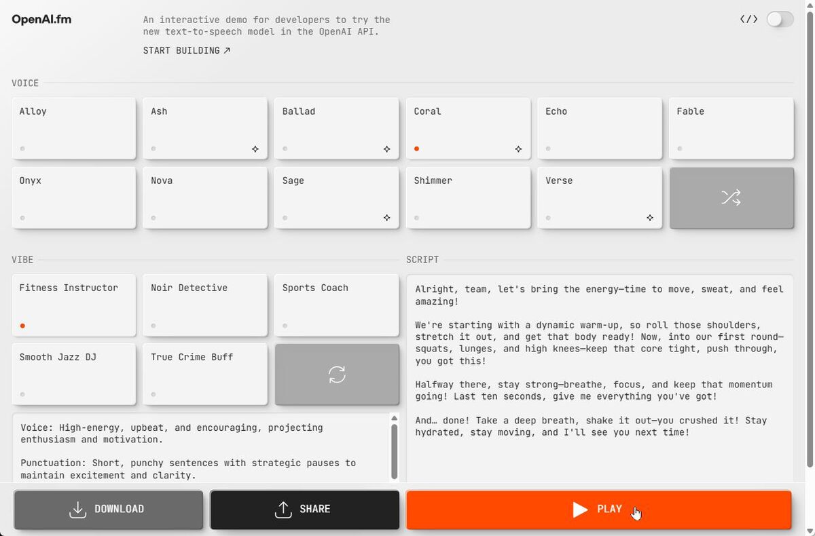This screenshot has height=536, width=815.
Task: Select the Nova voice
Action: click(x=204, y=197)
